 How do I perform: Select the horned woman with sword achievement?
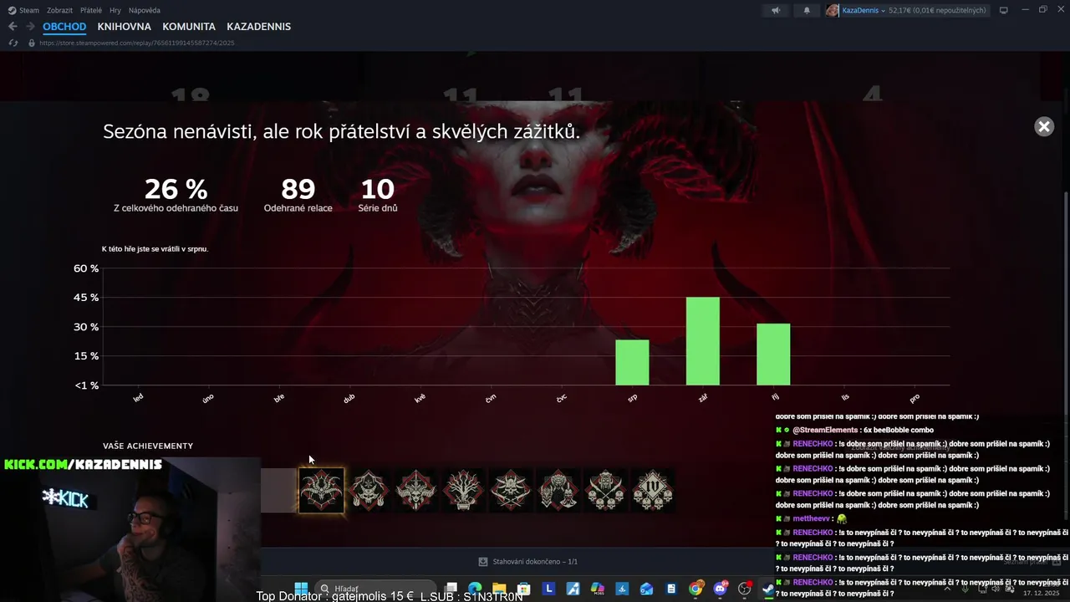pos(415,490)
